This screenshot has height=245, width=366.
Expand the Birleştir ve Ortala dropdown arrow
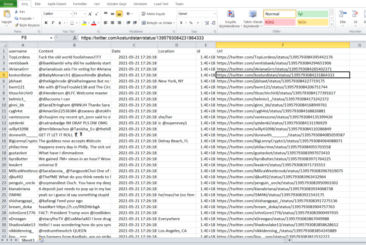pyautogui.click(x=174, y=23)
